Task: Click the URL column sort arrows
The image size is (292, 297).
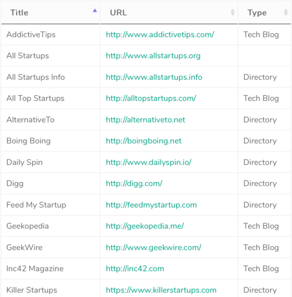Action: pyautogui.click(x=233, y=13)
